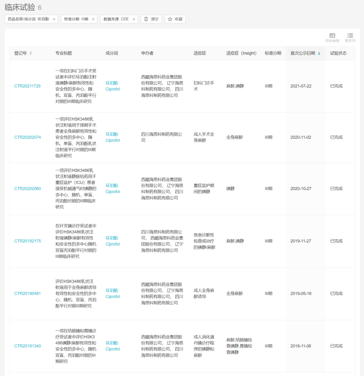The width and height of the screenshot is (364, 376).
Task: Click the 申办者 column header
Action: pos(147,53)
